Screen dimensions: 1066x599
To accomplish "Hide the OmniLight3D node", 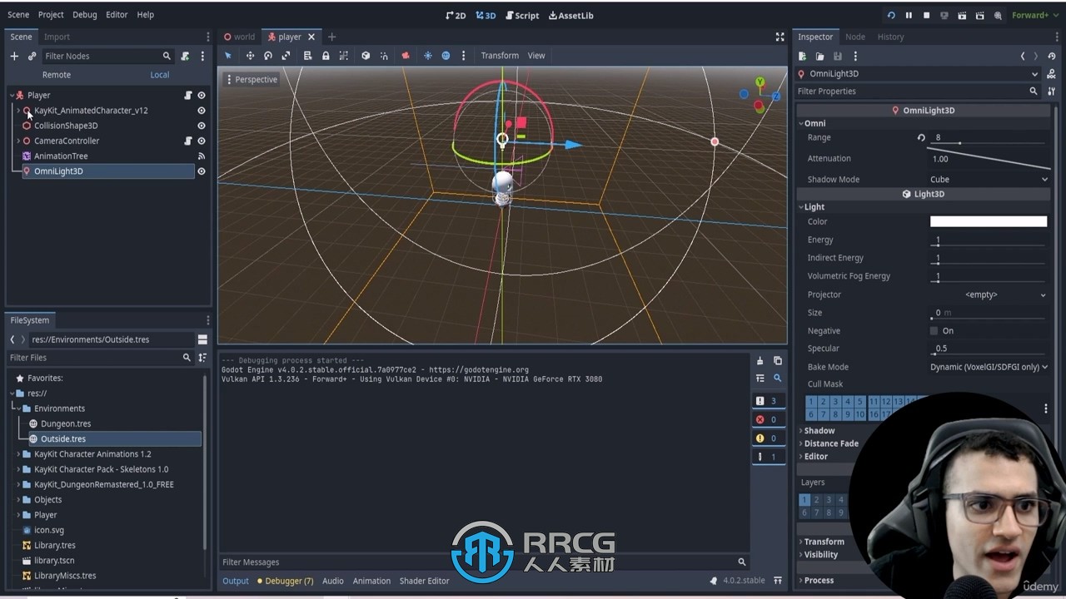I will pos(201,171).
